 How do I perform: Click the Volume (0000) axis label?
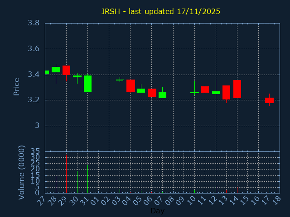tap(21, 172)
